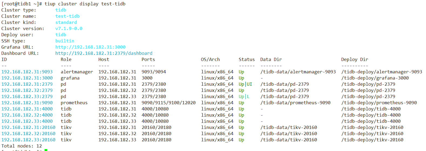Click the Deploy user value tidb
Screen dimensions: 426x151
click(x=61, y=35)
